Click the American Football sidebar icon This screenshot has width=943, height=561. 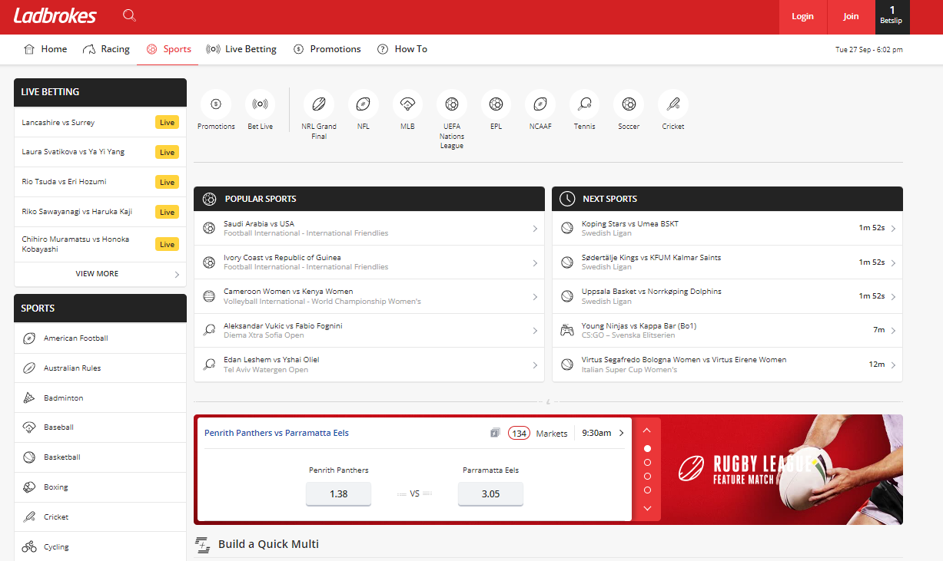click(x=29, y=338)
